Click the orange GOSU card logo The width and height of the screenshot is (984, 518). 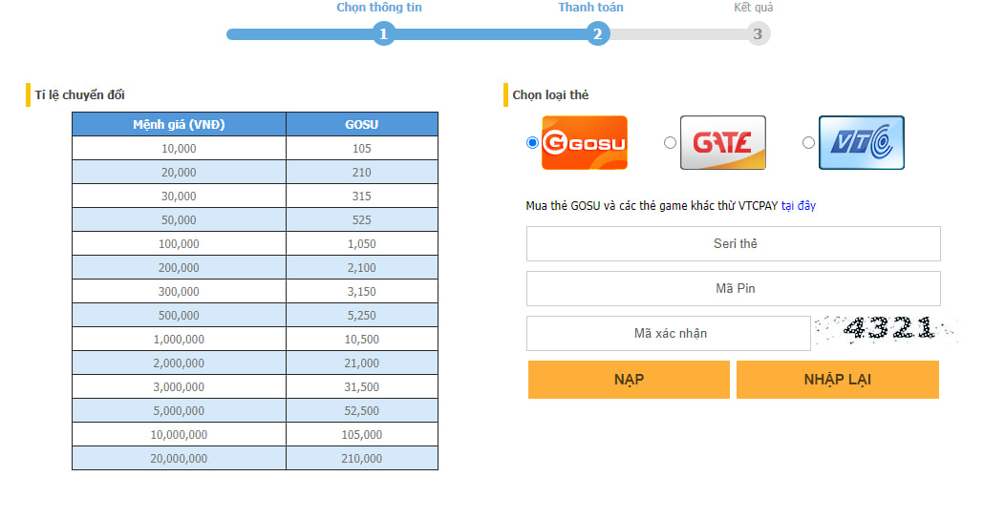(585, 143)
